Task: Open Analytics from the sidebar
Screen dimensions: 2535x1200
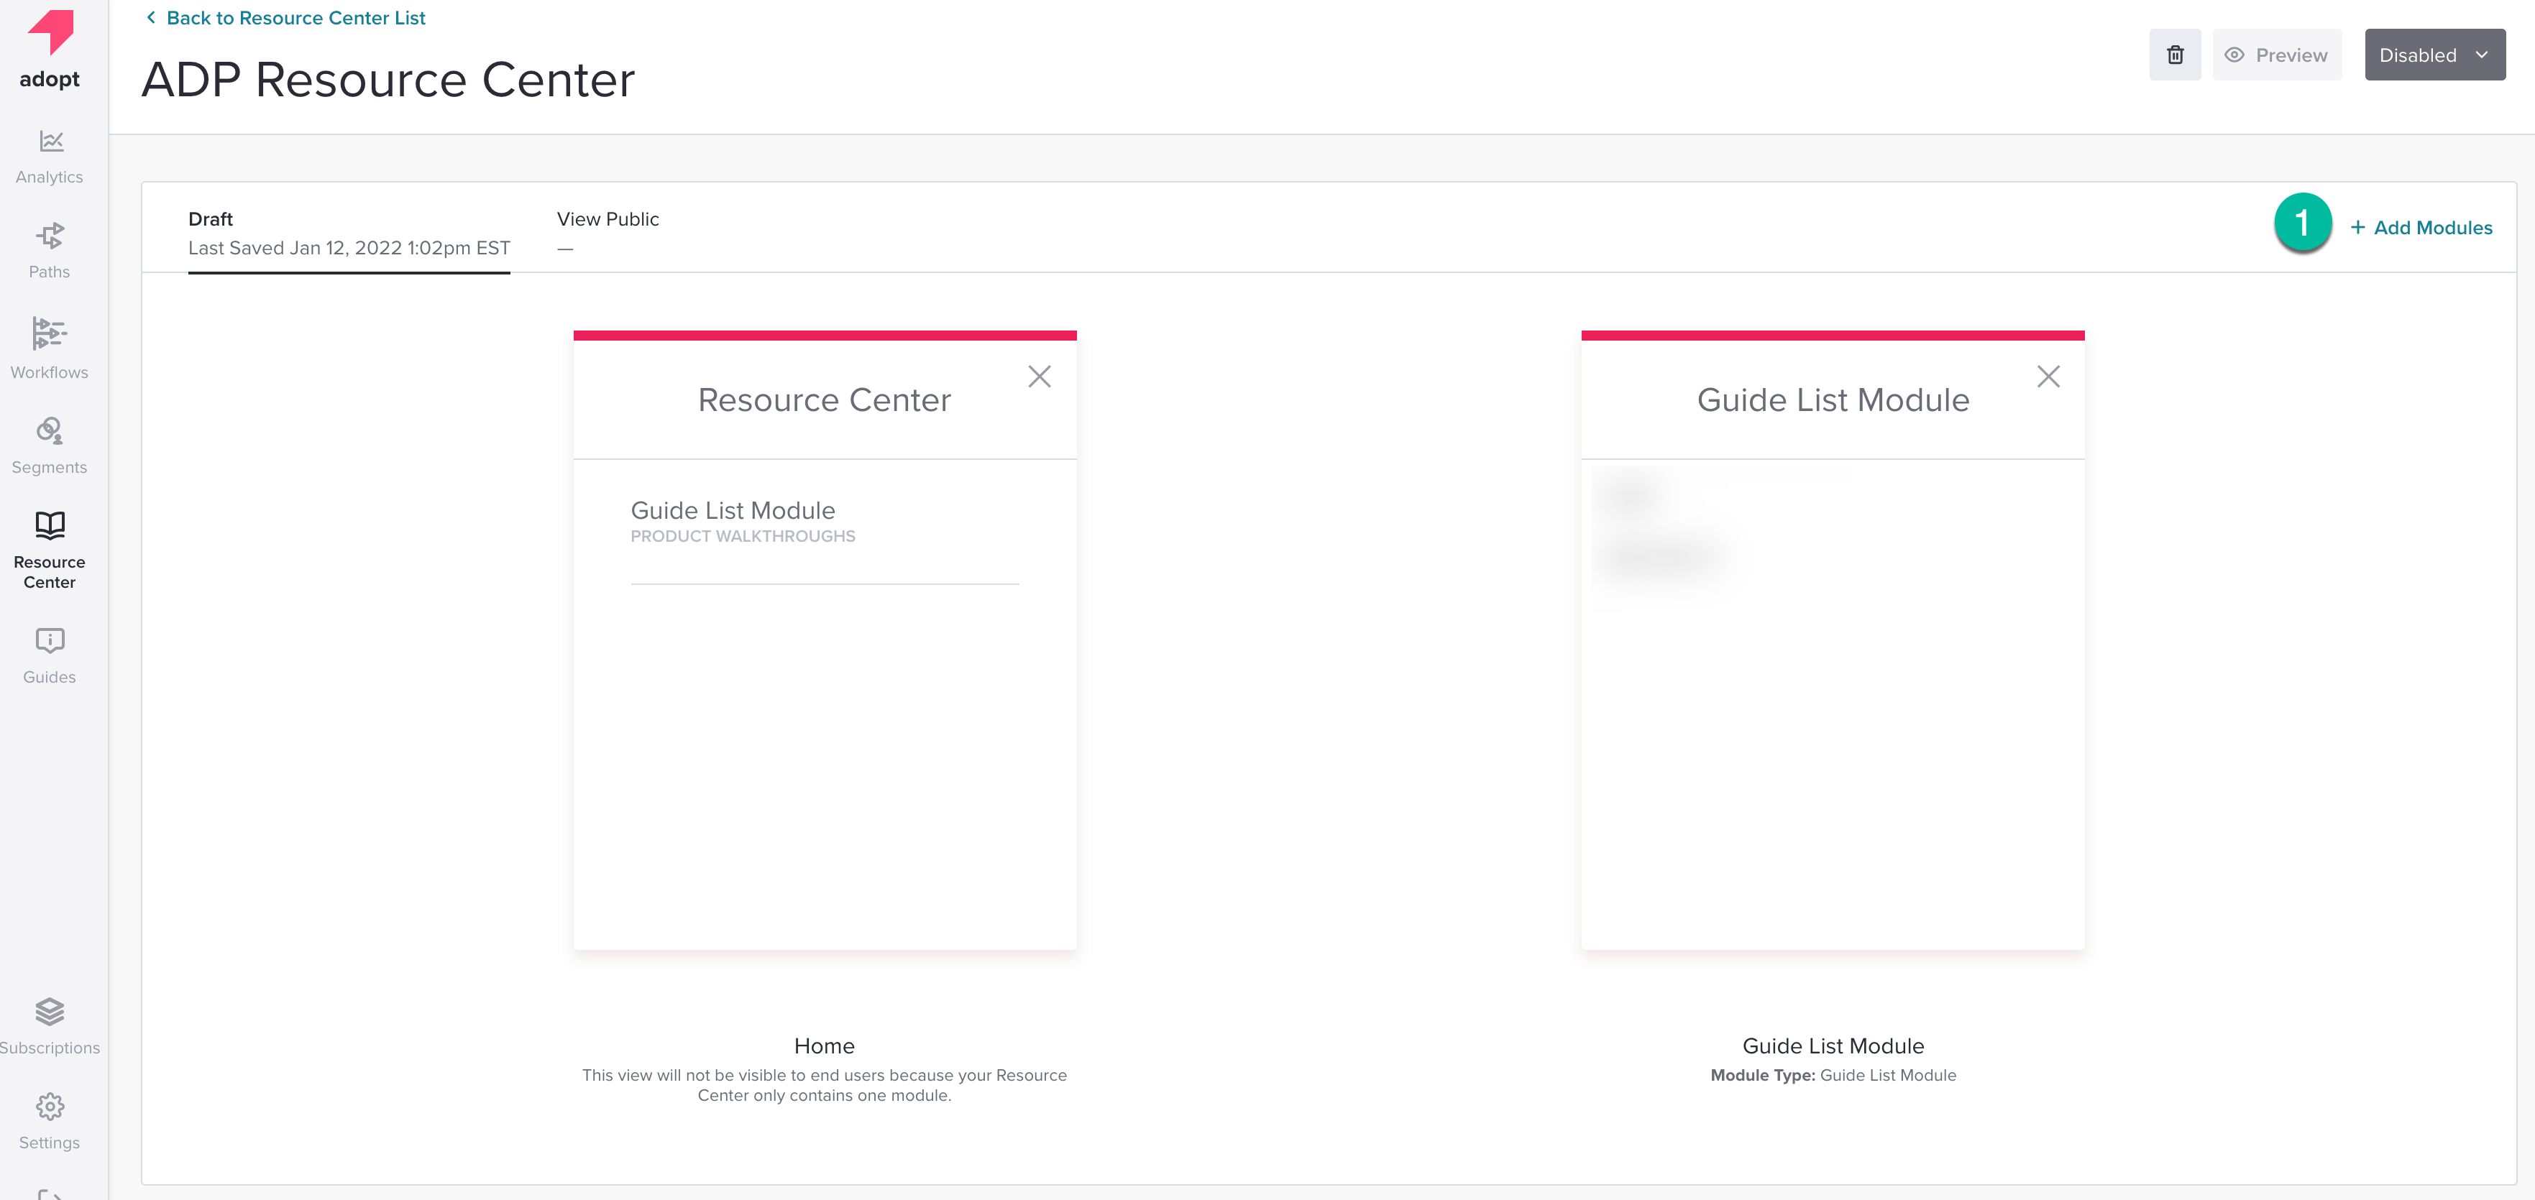Action: 49,157
